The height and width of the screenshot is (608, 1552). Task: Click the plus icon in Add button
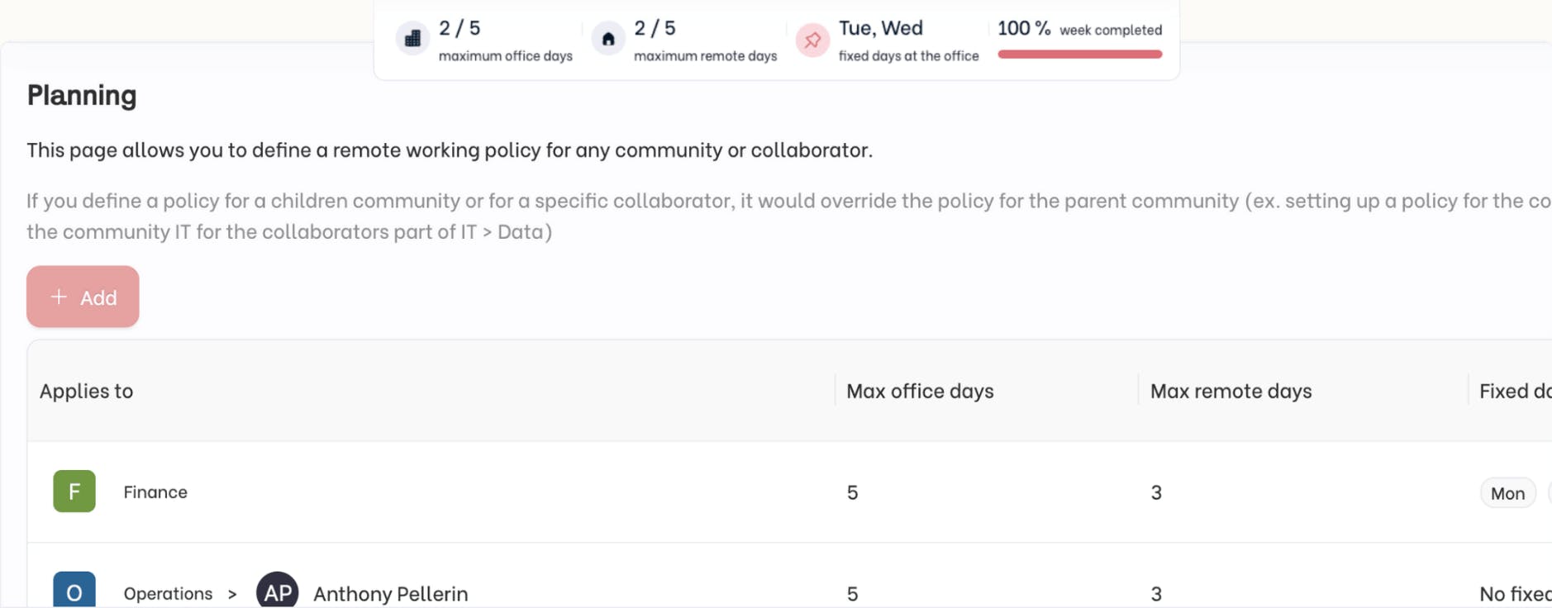pos(59,297)
